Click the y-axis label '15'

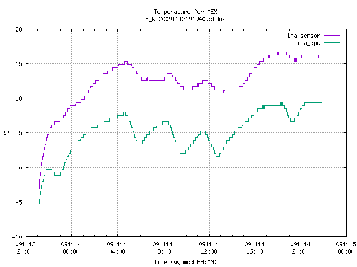click(x=18, y=64)
